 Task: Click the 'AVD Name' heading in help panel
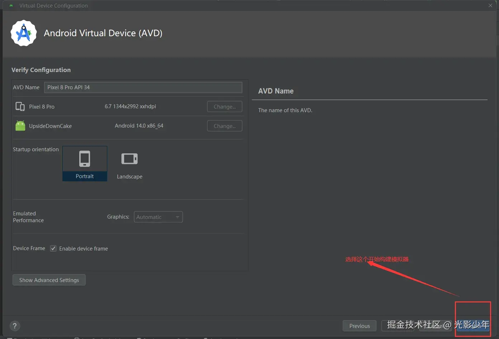[x=276, y=91]
